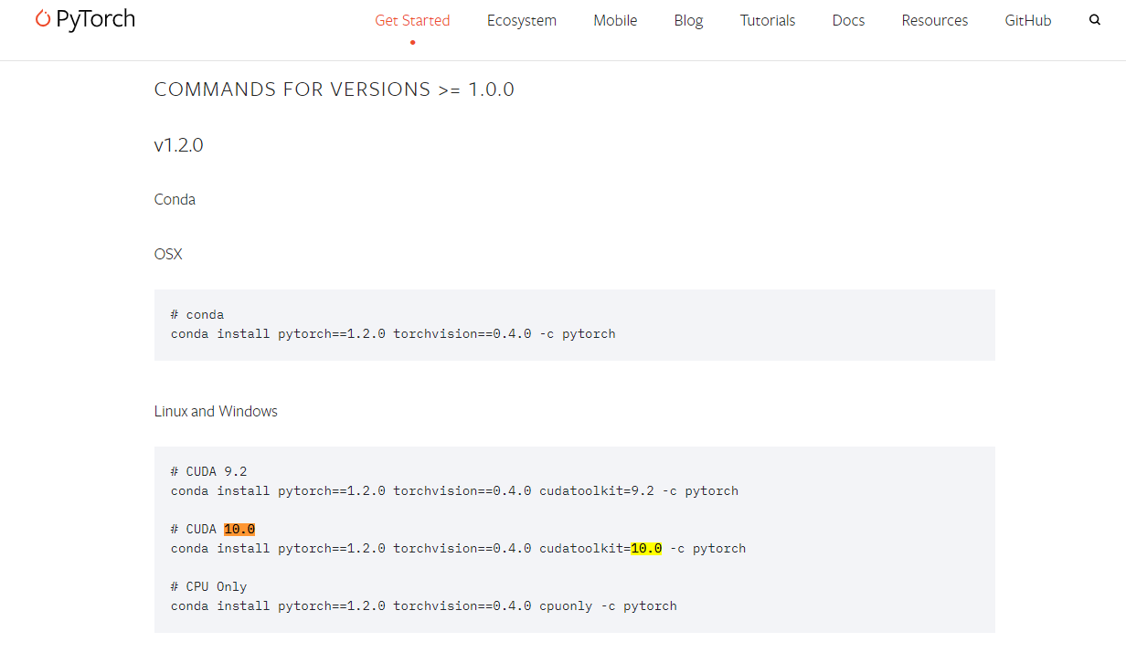Image resolution: width=1126 pixels, height=663 pixels.
Task: Open the Mobile nav item
Action: point(615,20)
